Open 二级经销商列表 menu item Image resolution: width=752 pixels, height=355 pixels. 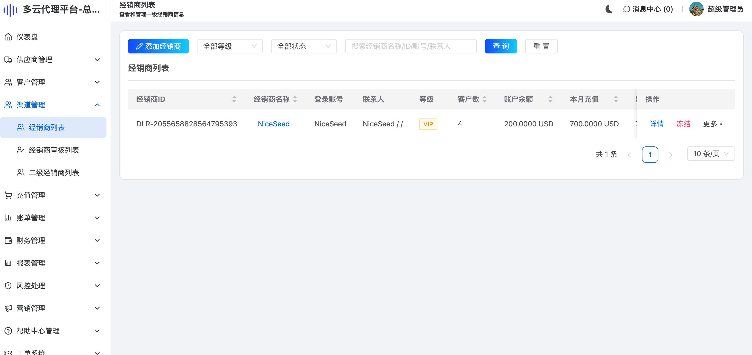pyautogui.click(x=53, y=173)
